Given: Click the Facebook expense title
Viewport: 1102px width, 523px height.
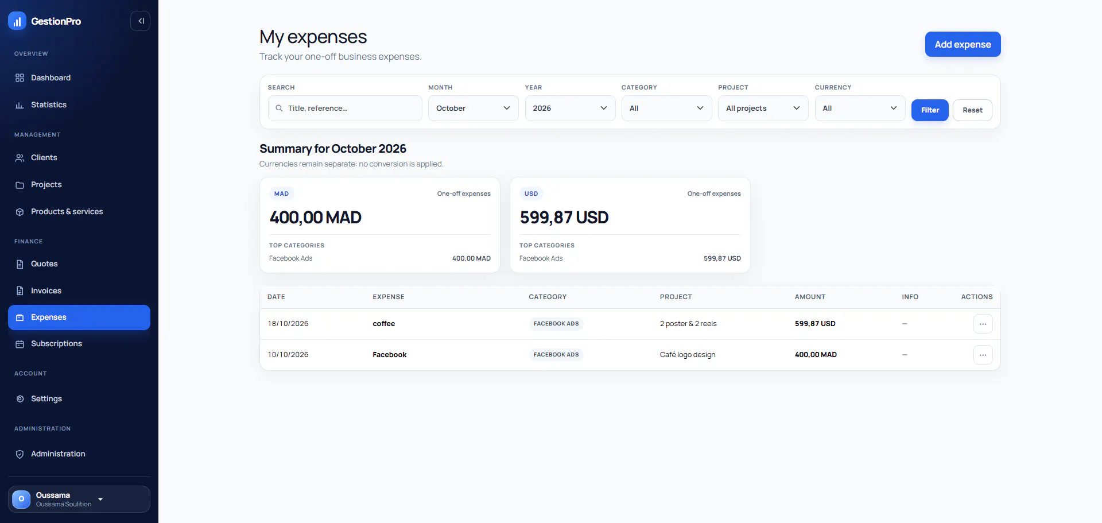Looking at the screenshot, I should (x=390, y=355).
